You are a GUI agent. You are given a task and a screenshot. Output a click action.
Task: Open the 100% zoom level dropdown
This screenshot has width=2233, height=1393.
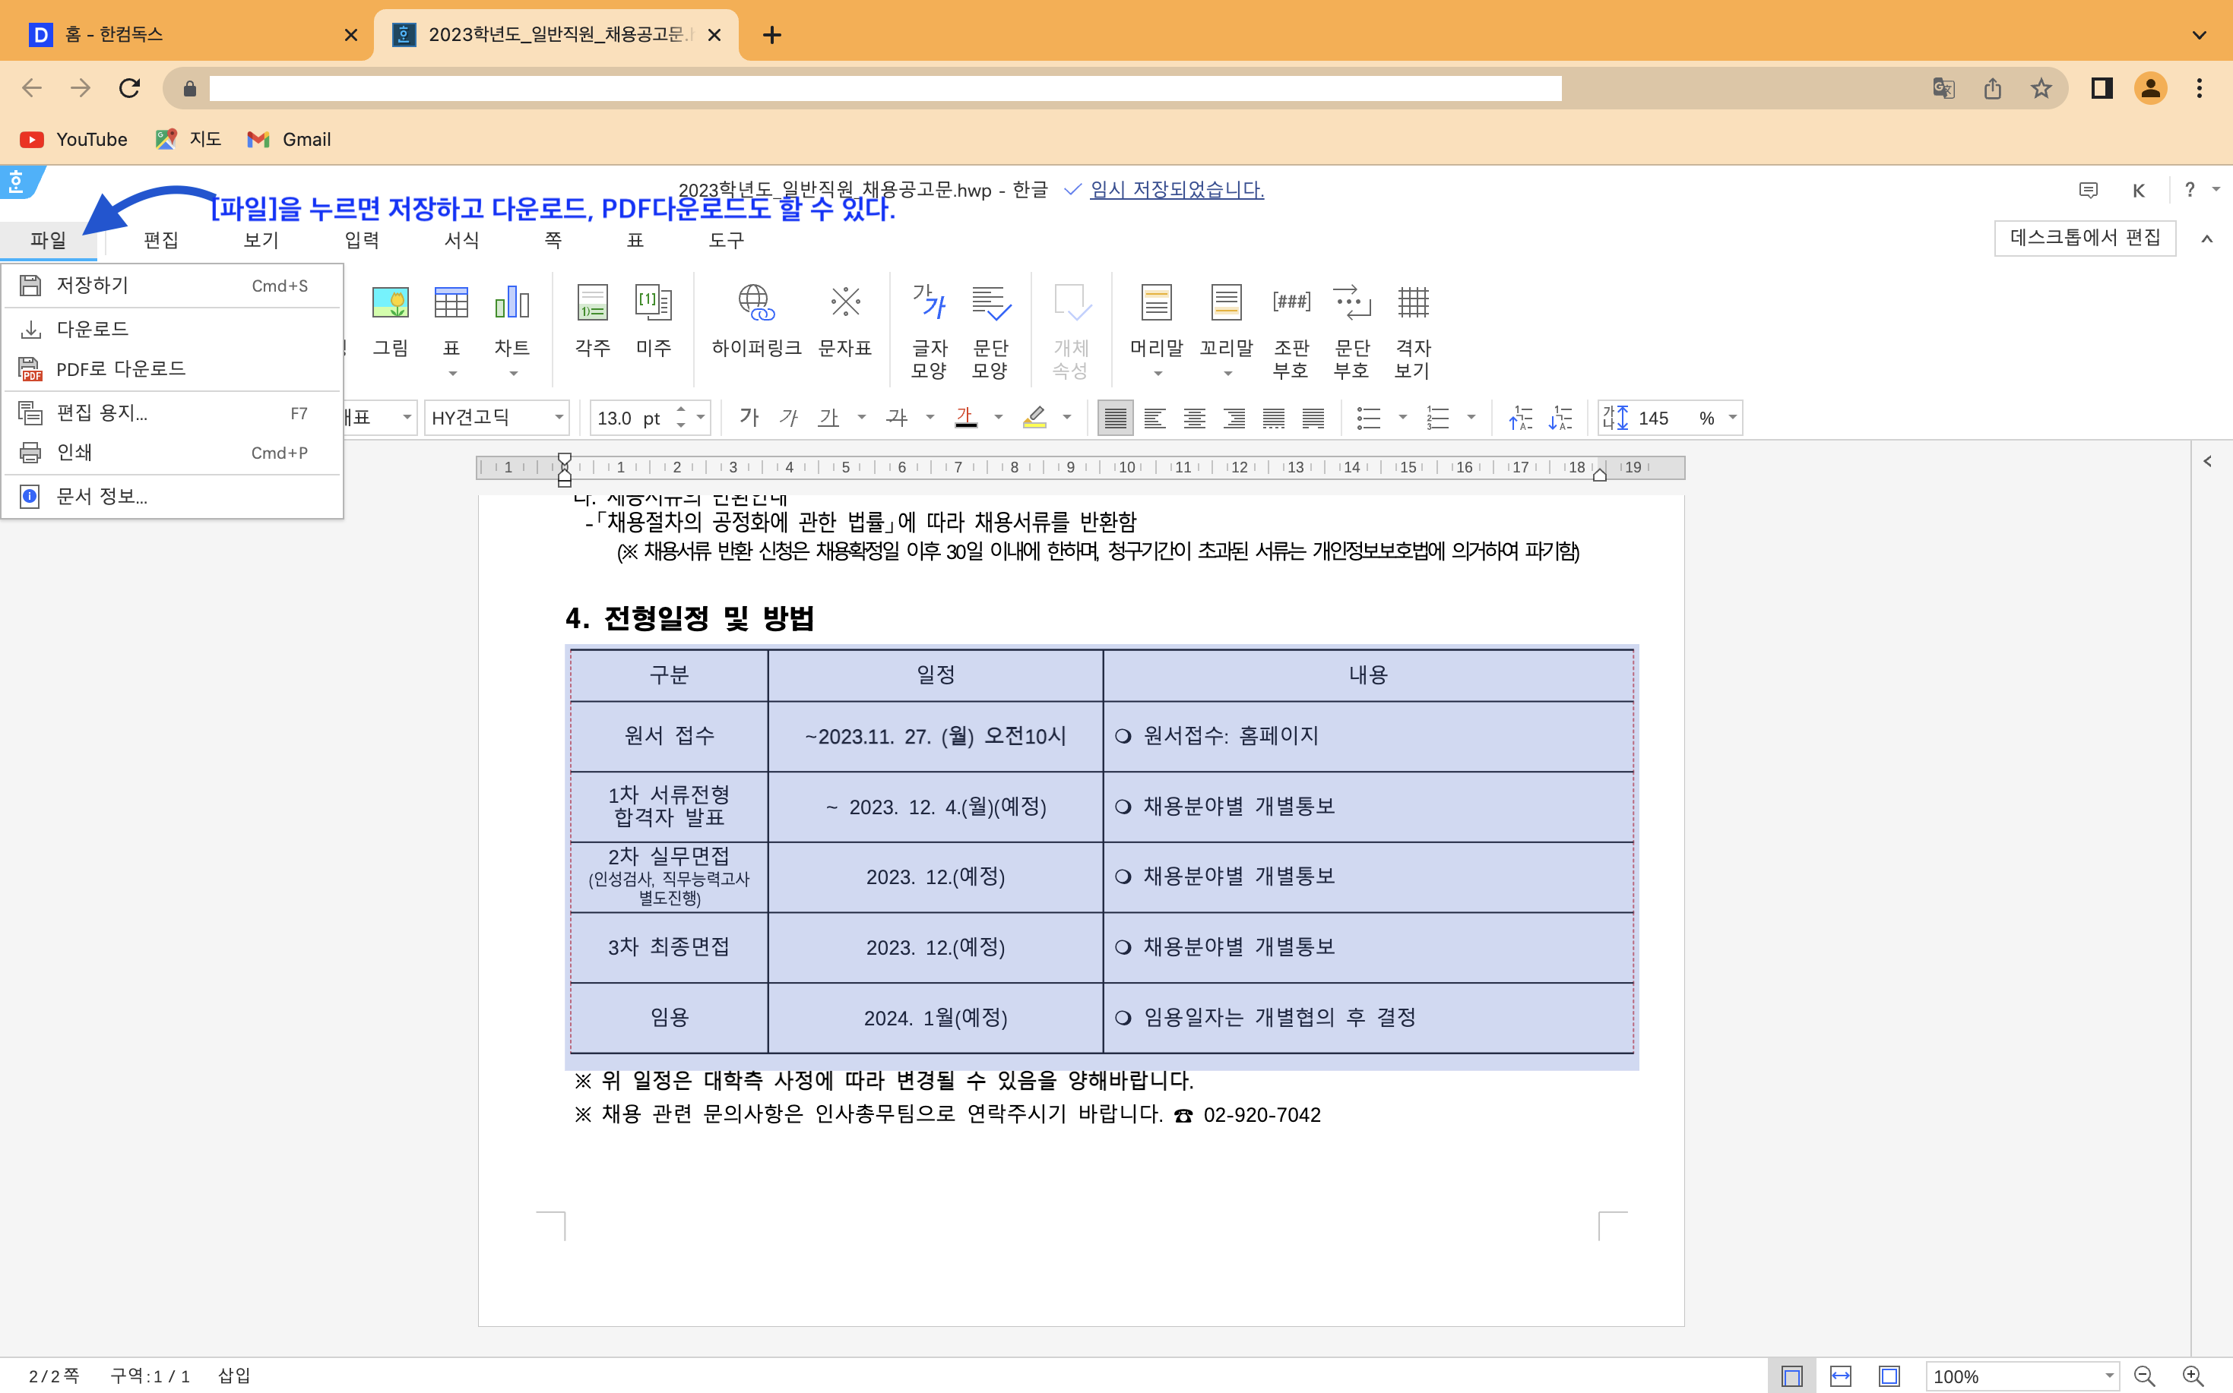2108,1376
